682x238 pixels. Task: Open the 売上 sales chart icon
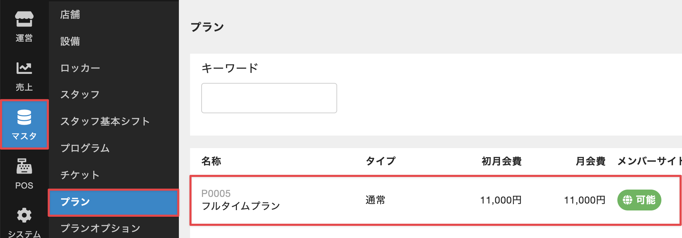(24, 68)
